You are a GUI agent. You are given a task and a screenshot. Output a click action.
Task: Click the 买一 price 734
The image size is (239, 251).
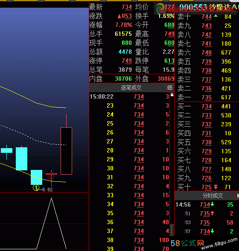tap(207, 106)
